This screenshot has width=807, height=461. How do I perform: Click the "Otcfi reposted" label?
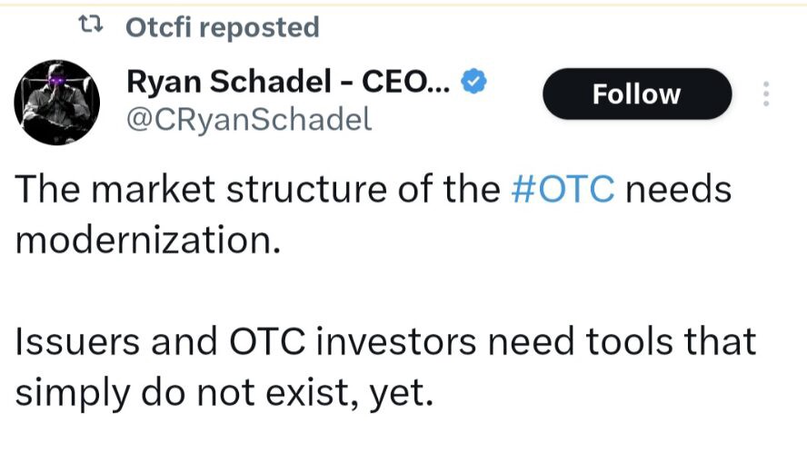222,28
